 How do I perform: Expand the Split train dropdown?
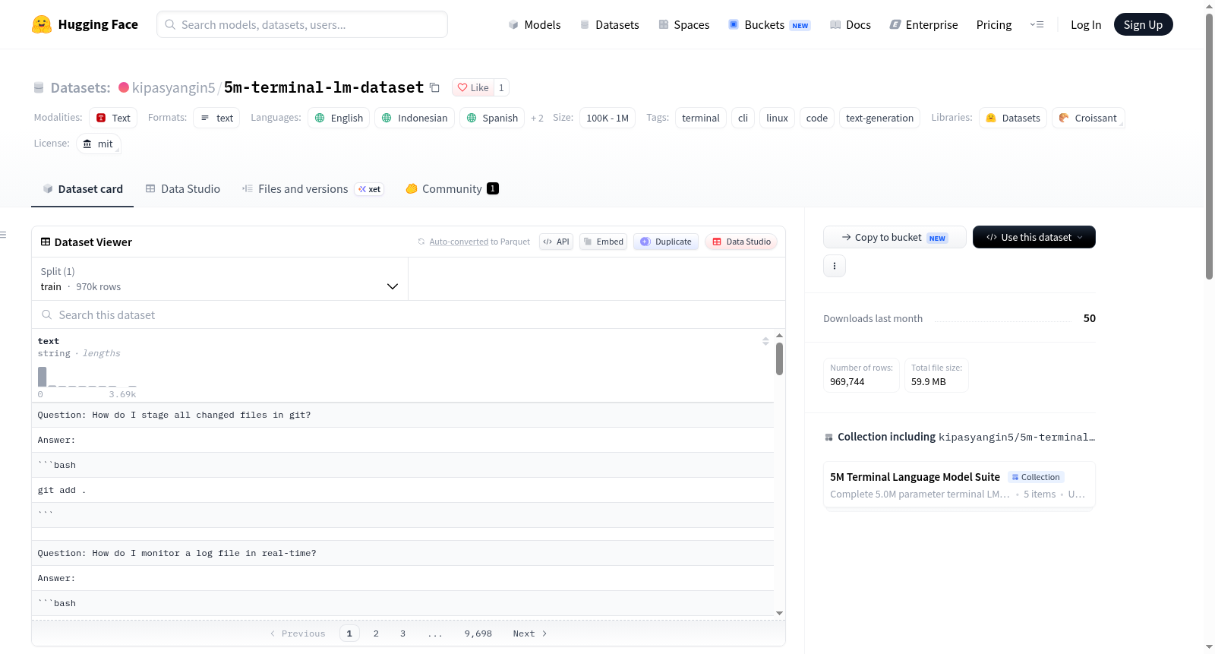[x=219, y=279]
